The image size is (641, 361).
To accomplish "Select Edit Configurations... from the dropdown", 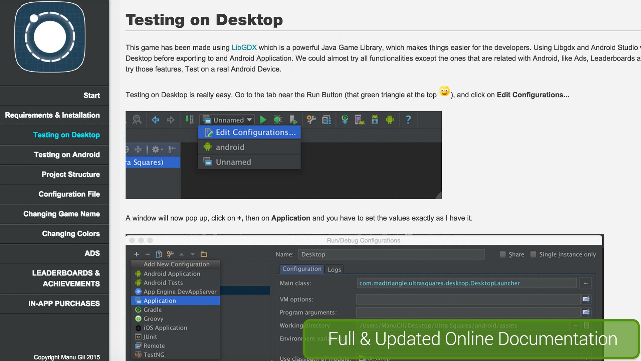I will coord(249,132).
